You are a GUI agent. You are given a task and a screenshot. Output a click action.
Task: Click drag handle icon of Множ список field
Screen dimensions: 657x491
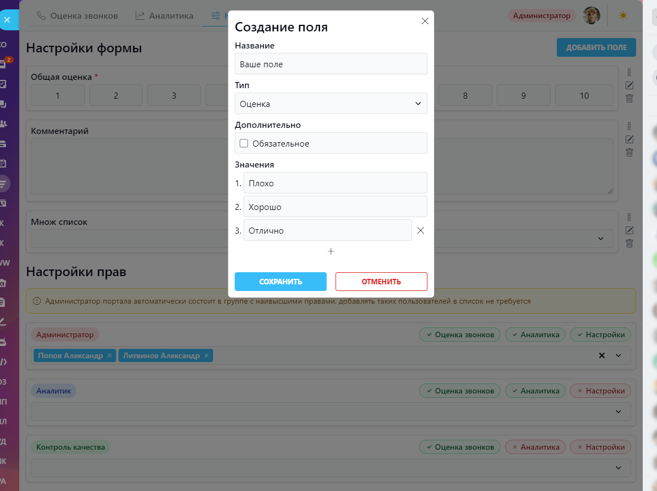tap(629, 217)
